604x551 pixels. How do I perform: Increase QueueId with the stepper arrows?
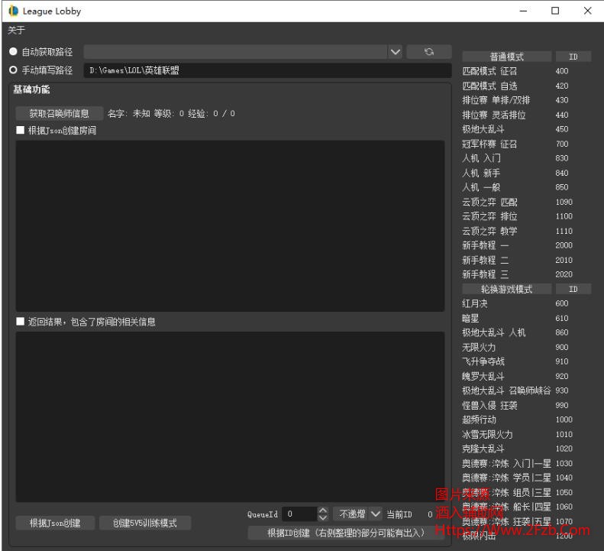coord(322,511)
